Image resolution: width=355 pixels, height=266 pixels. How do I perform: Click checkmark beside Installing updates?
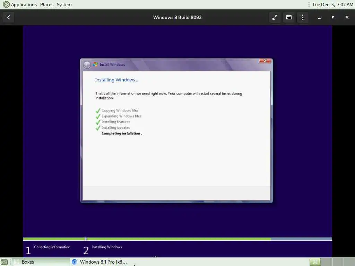click(x=98, y=128)
